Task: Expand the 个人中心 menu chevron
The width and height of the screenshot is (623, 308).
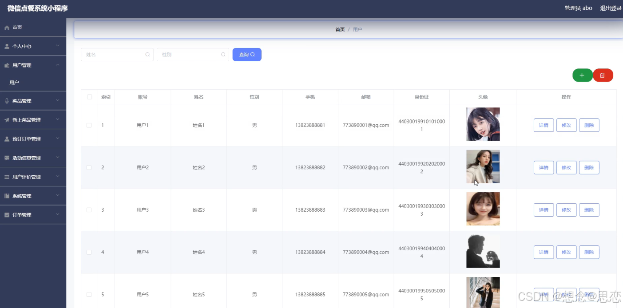Action: 58,46
